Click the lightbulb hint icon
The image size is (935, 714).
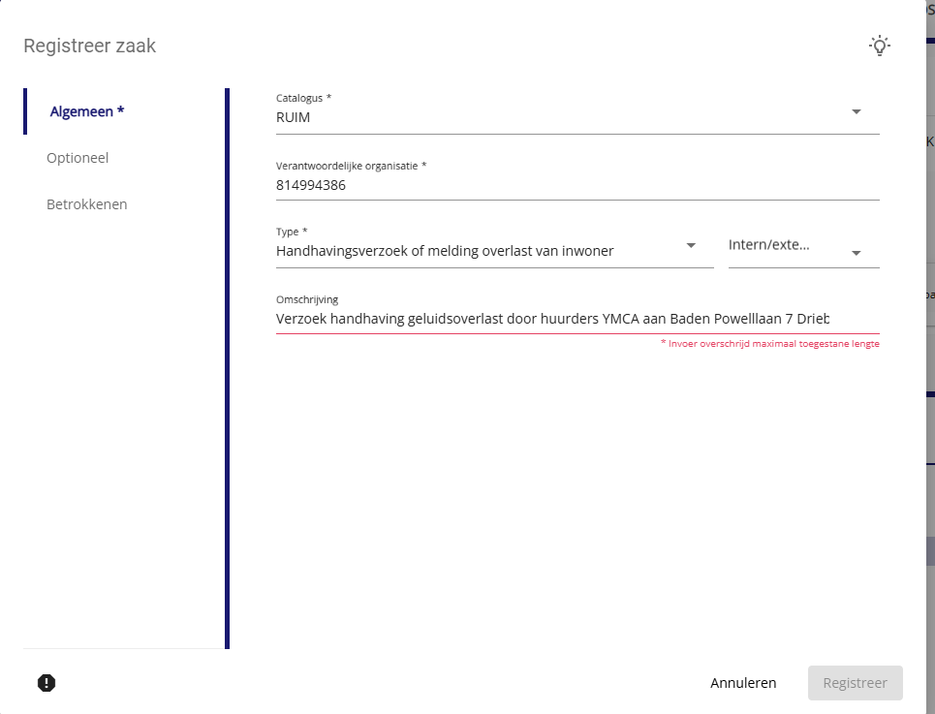879,45
